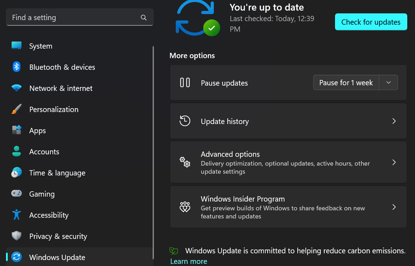Screen dimensions: 415x266
Task: Click the Personalization paintbrush icon
Action: (17, 109)
